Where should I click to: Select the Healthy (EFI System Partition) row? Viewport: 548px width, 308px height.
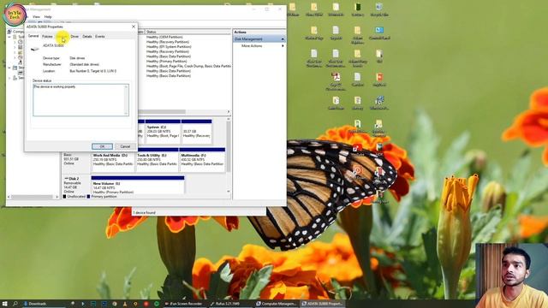tap(169, 47)
